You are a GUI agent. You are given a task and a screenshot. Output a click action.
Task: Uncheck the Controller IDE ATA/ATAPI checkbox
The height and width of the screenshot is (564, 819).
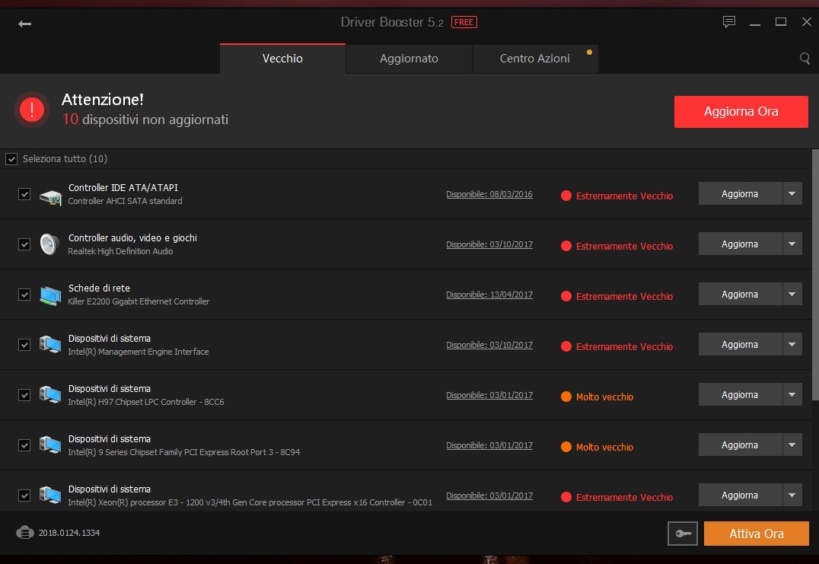click(24, 194)
